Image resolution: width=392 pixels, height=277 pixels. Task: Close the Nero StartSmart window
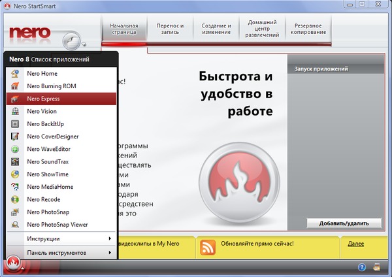coord(378,5)
